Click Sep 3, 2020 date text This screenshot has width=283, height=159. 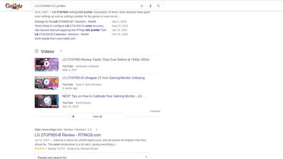pos(119,22)
